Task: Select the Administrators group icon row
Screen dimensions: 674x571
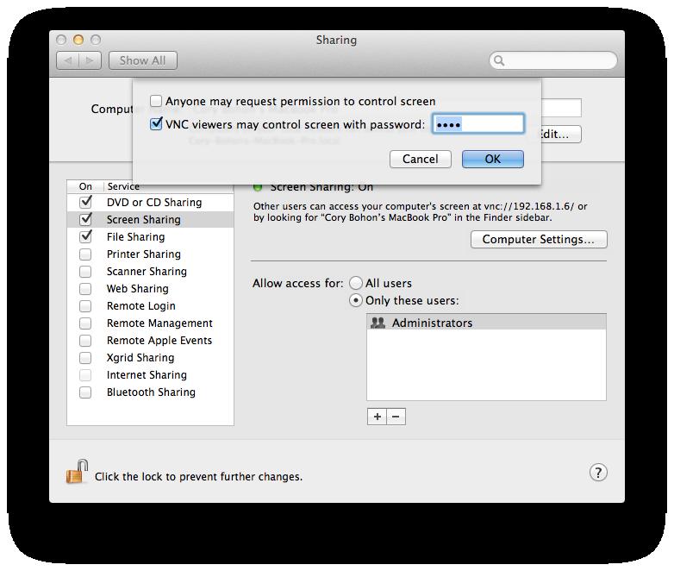Action: coord(486,323)
